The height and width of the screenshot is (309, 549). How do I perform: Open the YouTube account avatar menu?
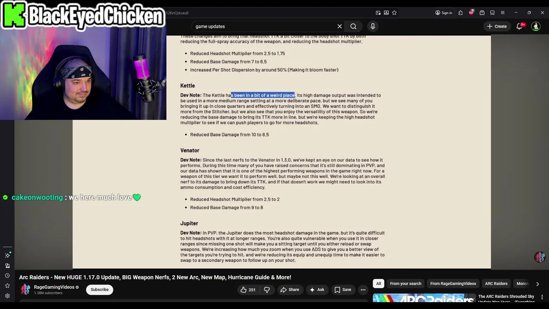click(536, 26)
